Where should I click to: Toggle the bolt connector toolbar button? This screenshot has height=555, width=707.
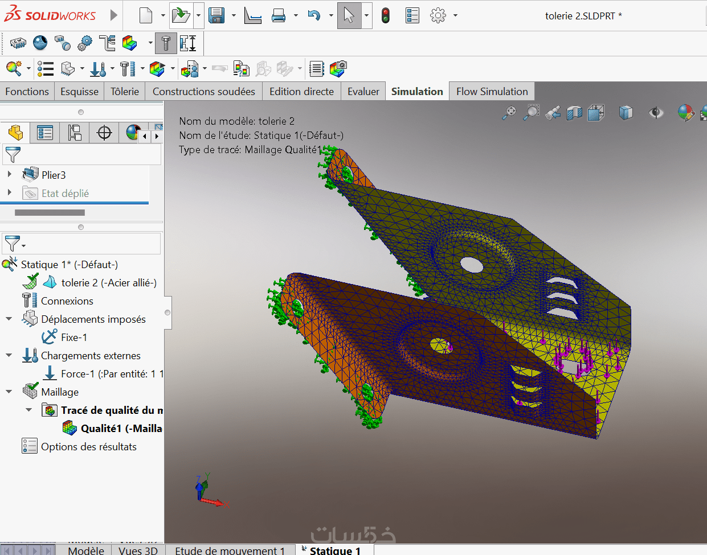click(x=166, y=43)
